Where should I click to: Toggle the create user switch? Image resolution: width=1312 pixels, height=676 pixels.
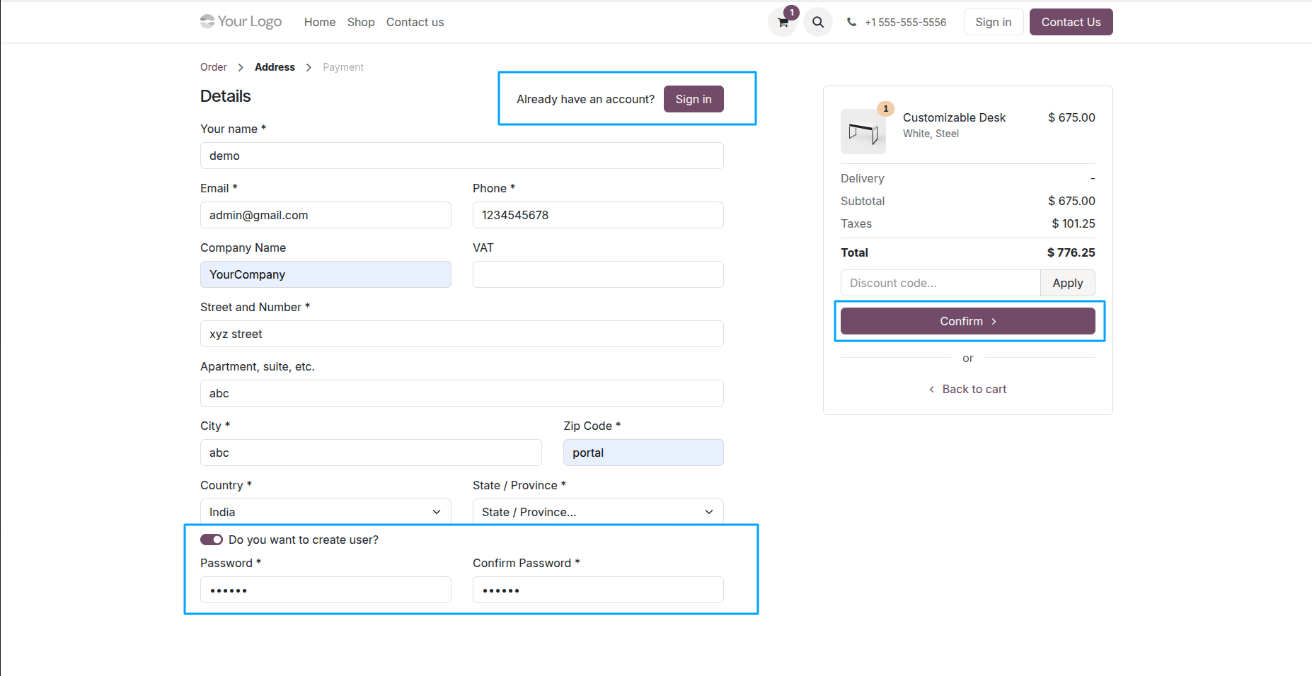(212, 540)
